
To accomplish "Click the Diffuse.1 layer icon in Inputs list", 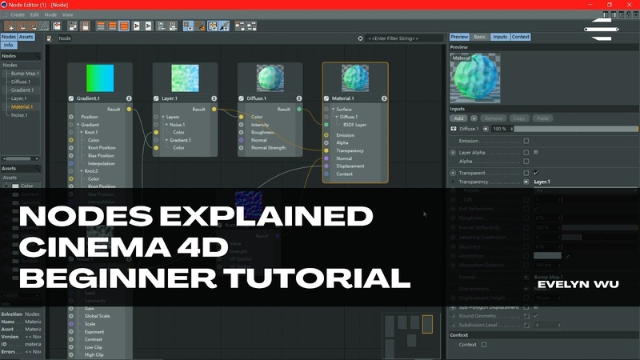I will [454, 129].
